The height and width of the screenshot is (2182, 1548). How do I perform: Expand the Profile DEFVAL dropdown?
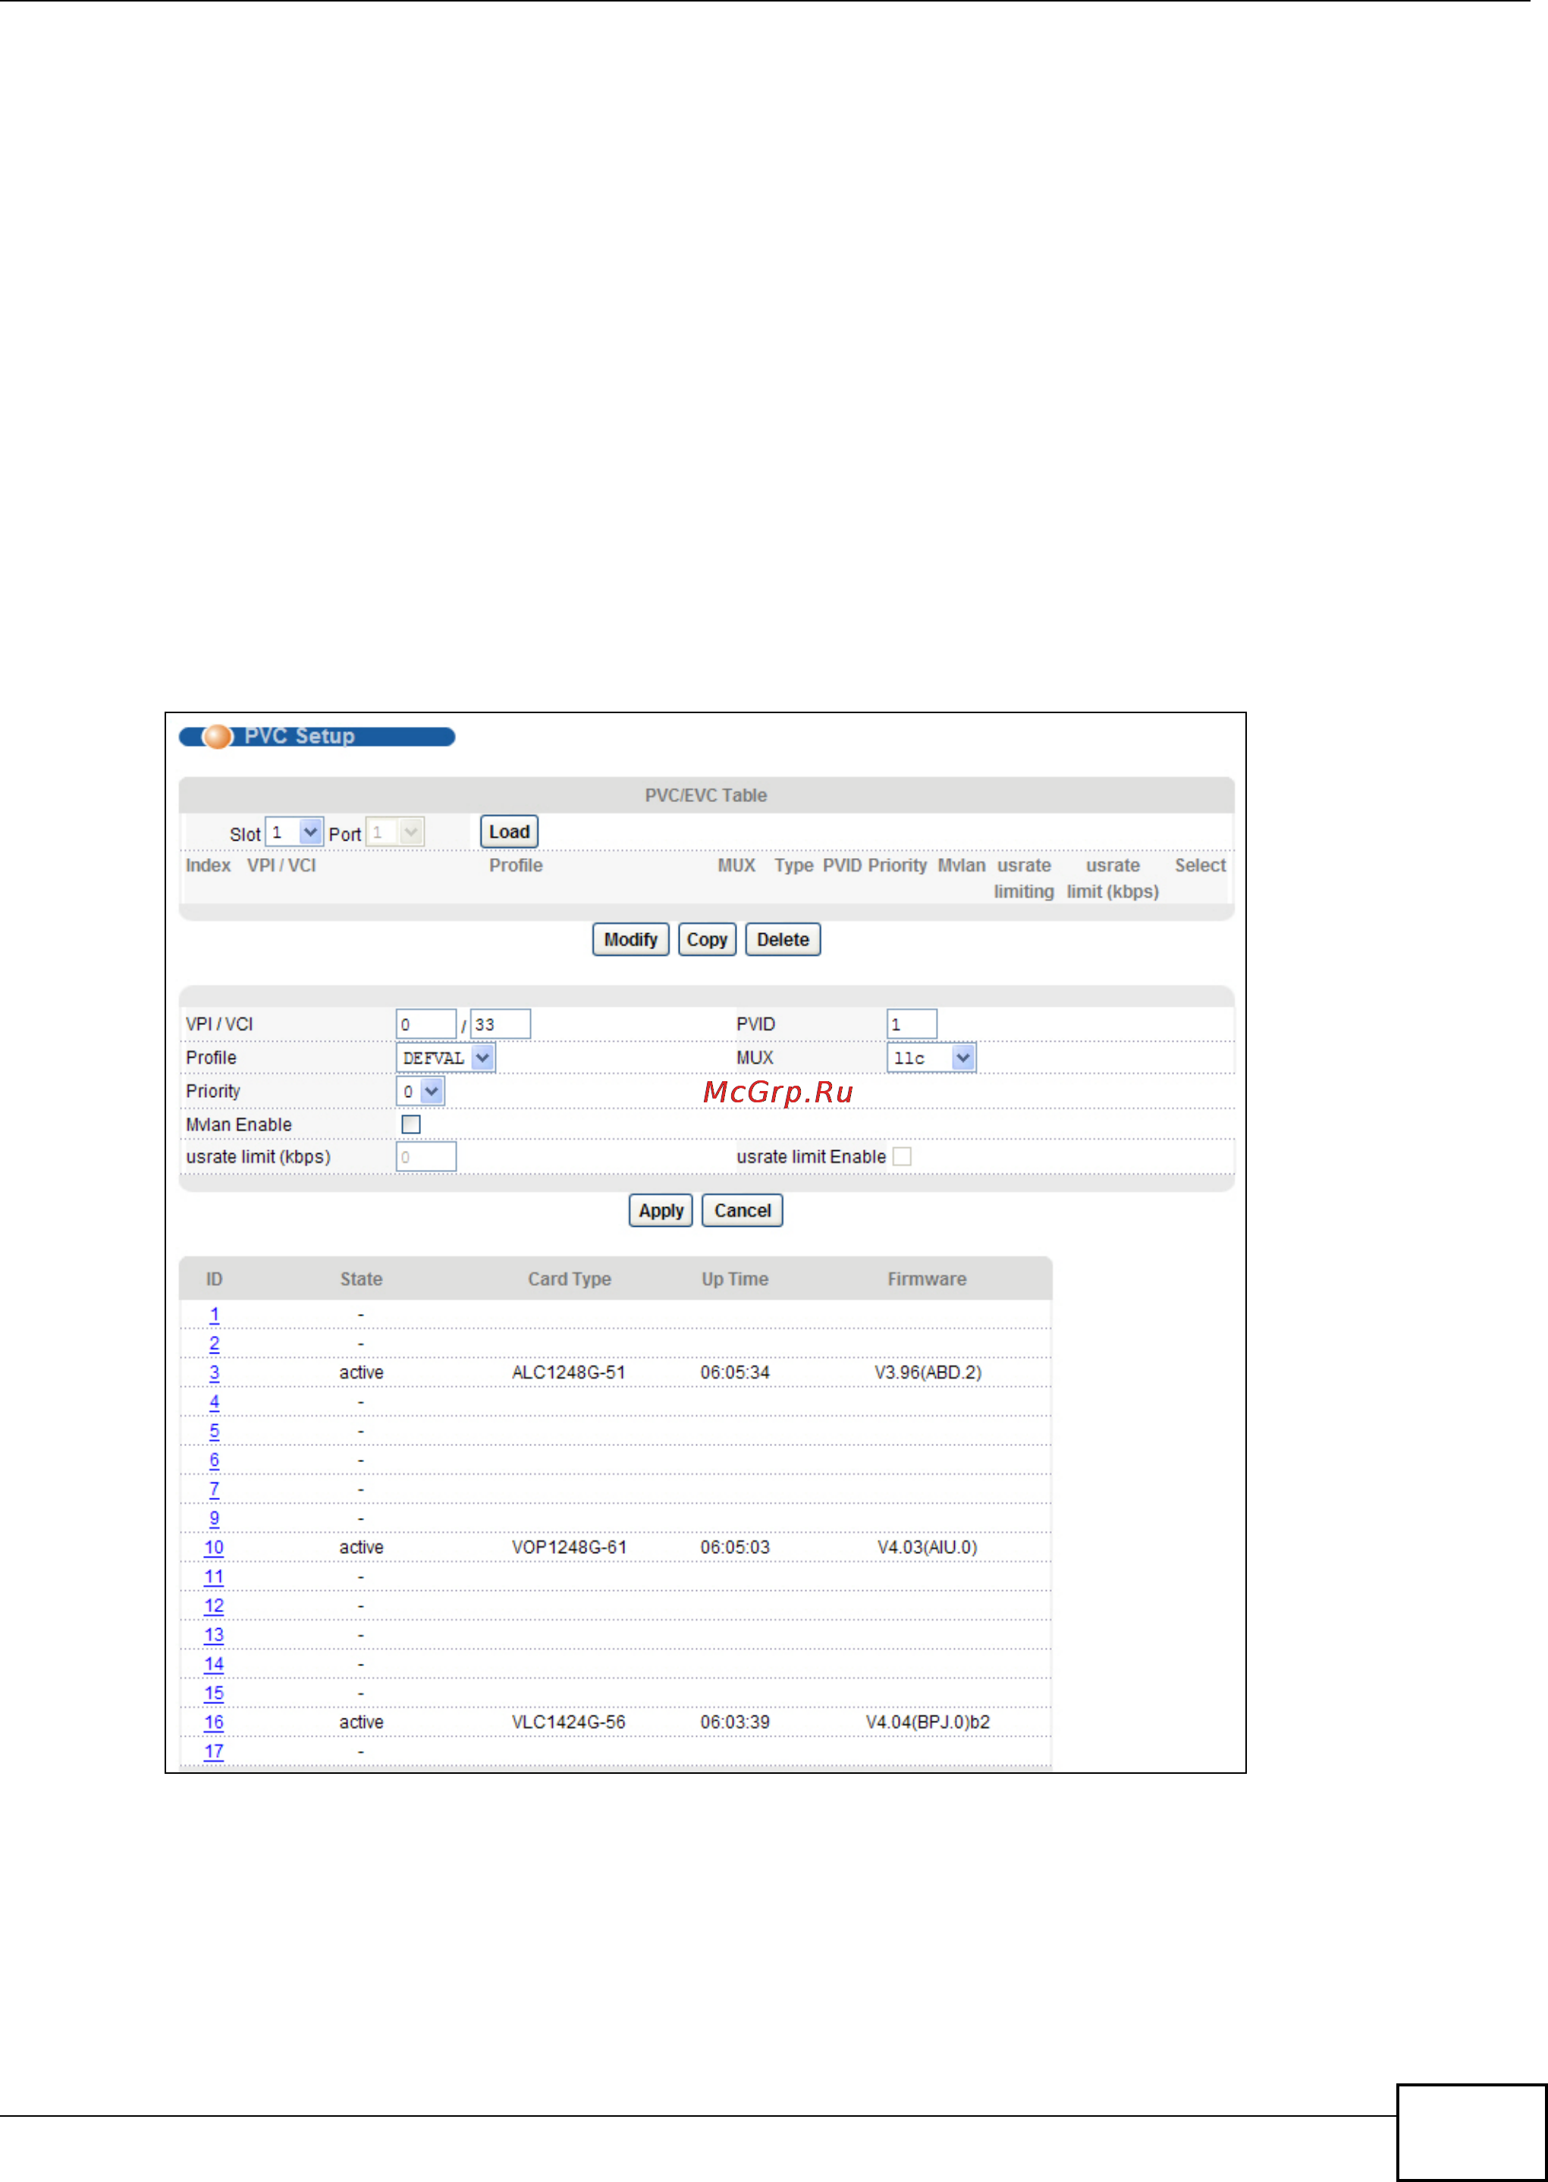[x=445, y=1057]
